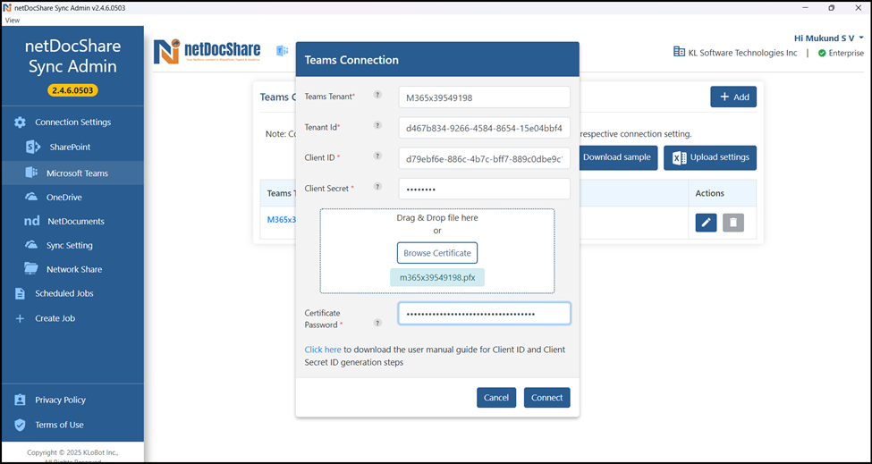
Task: Click the Cancel button in dialog
Action: point(496,397)
